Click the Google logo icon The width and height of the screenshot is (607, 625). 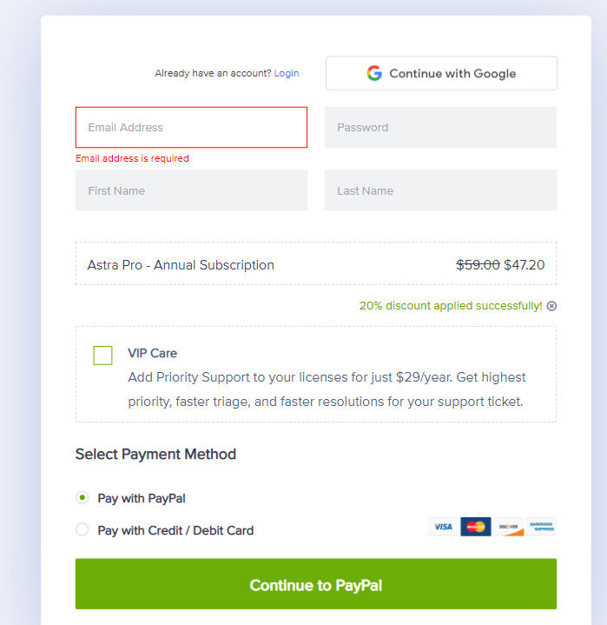(x=374, y=73)
